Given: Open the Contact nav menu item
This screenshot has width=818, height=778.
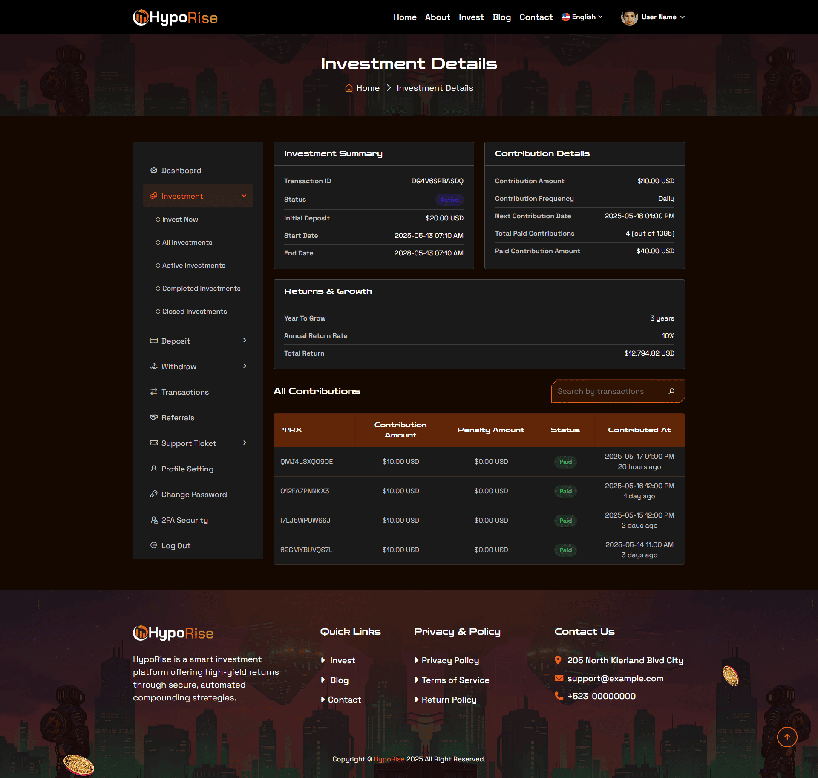Looking at the screenshot, I should [x=536, y=17].
